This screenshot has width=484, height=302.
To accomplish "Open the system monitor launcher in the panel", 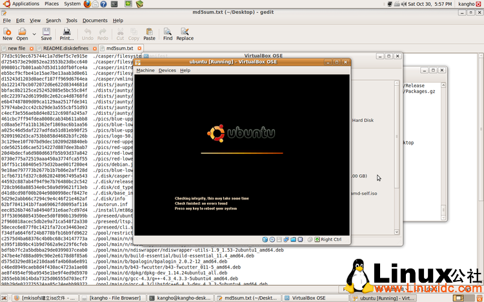I will [x=128, y=4].
